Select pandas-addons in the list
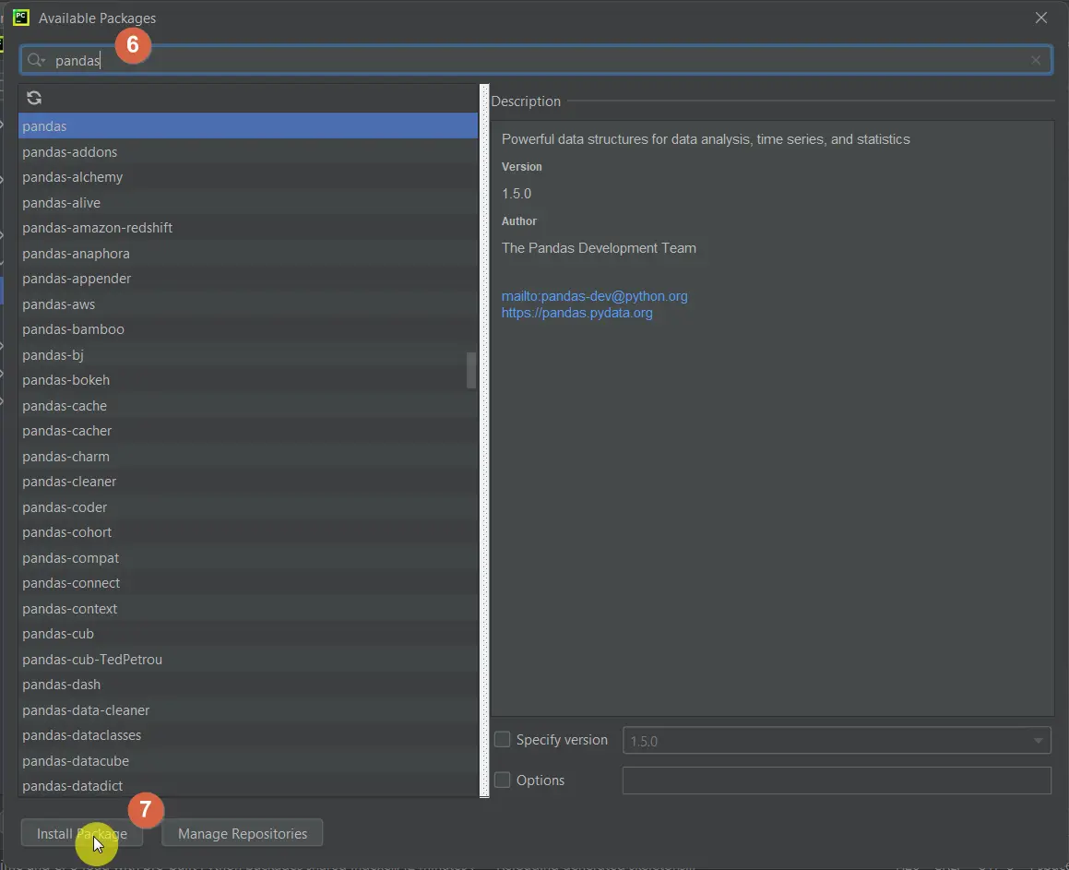Screen dimensions: 1069x870 pyautogui.click(x=248, y=151)
